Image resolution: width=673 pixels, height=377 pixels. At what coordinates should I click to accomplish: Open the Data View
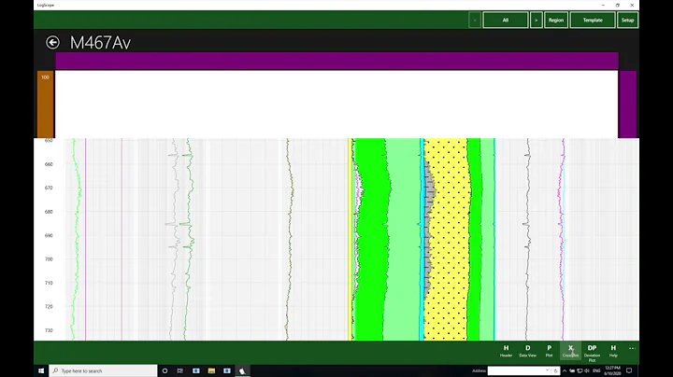pyautogui.click(x=527, y=351)
